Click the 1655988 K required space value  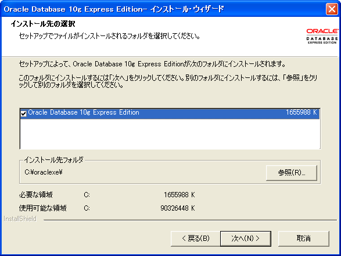pos(180,195)
